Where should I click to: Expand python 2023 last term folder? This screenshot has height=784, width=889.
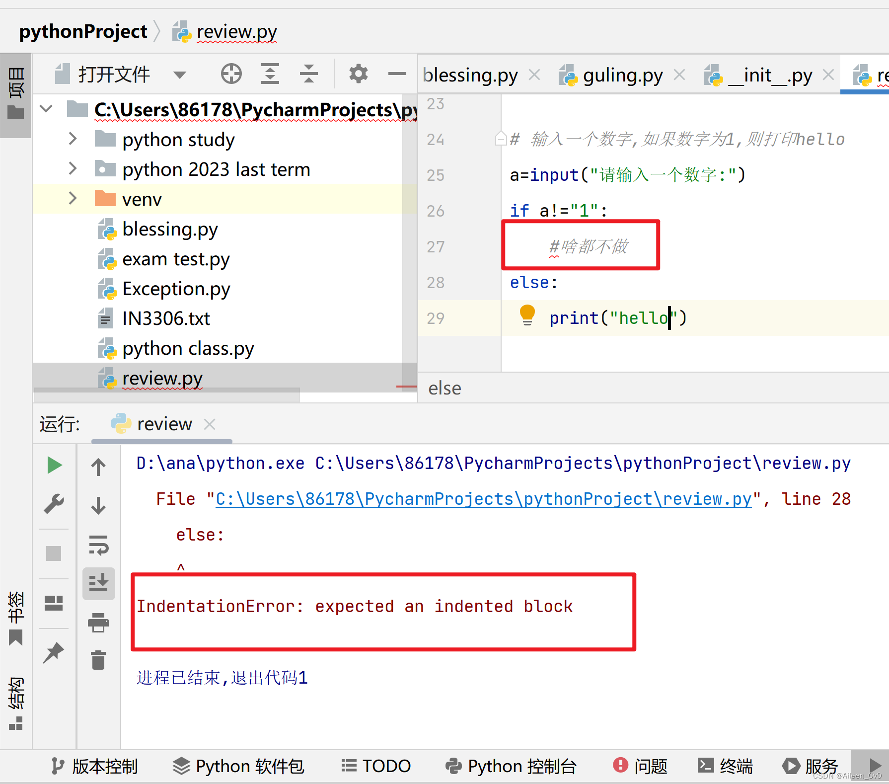[x=73, y=168]
